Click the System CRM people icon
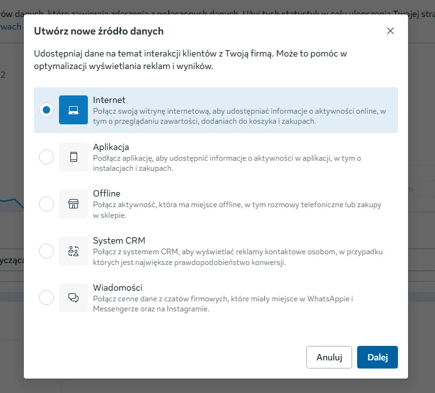The image size is (435, 393). coord(73,251)
